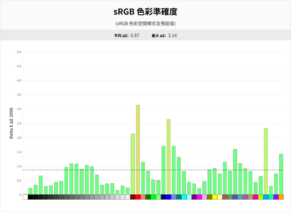Select the periwinkle light blue swatch

174,197
